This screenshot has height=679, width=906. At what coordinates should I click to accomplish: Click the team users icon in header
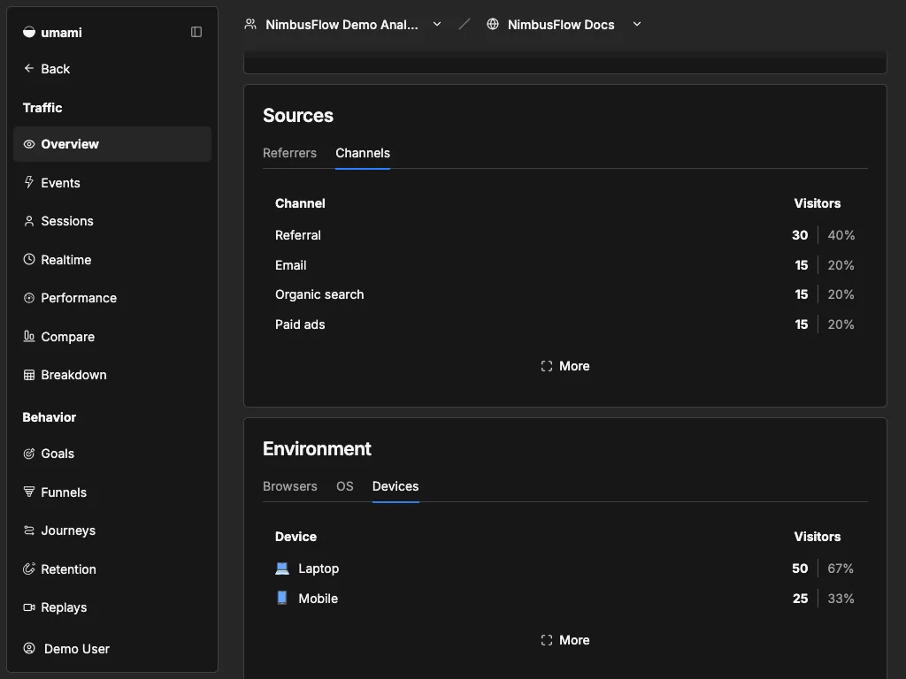coord(250,24)
